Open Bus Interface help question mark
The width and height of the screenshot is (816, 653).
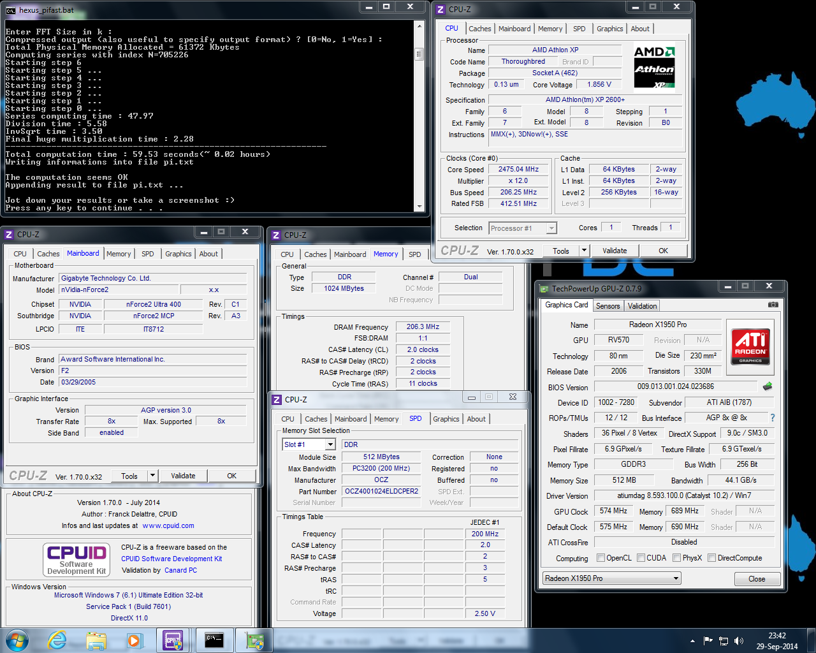(773, 418)
